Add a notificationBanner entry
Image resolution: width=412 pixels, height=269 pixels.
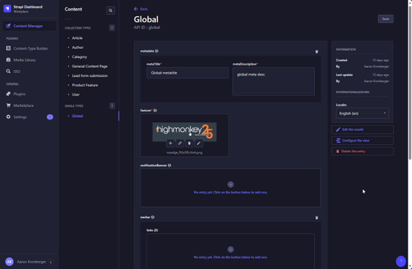pyautogui.click(x=230, y=185)
